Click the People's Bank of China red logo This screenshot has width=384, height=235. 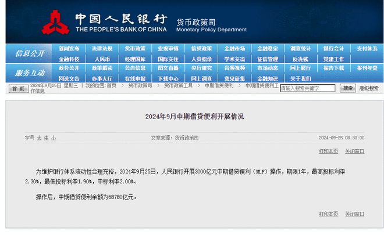pyautogui.click(x=55, y=23)
